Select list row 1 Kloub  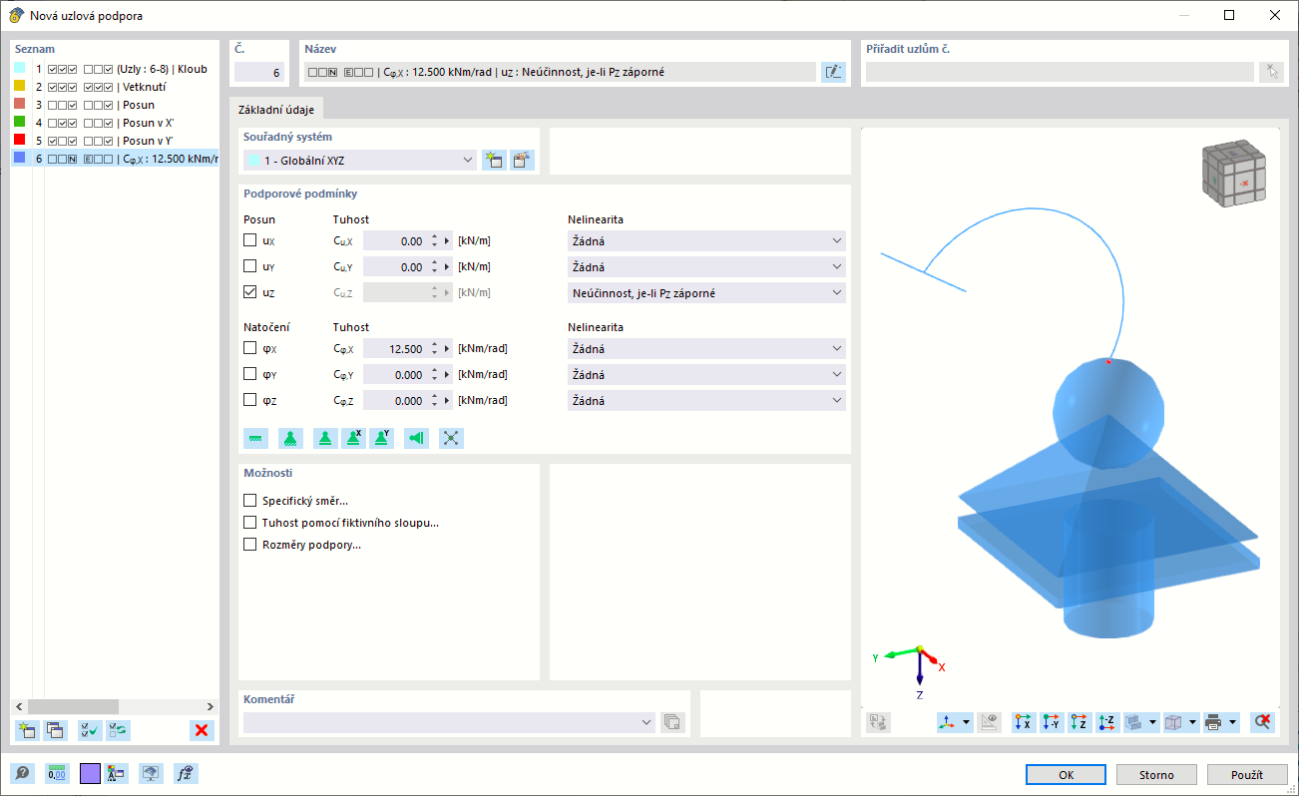tap(115, 69)
